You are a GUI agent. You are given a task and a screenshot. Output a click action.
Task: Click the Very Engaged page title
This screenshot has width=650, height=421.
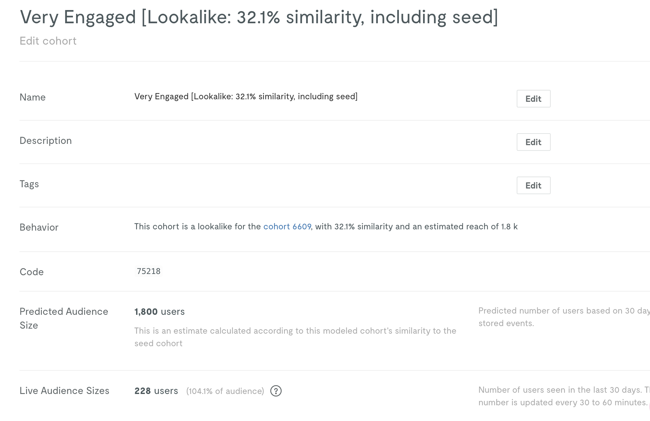(259, 17)
